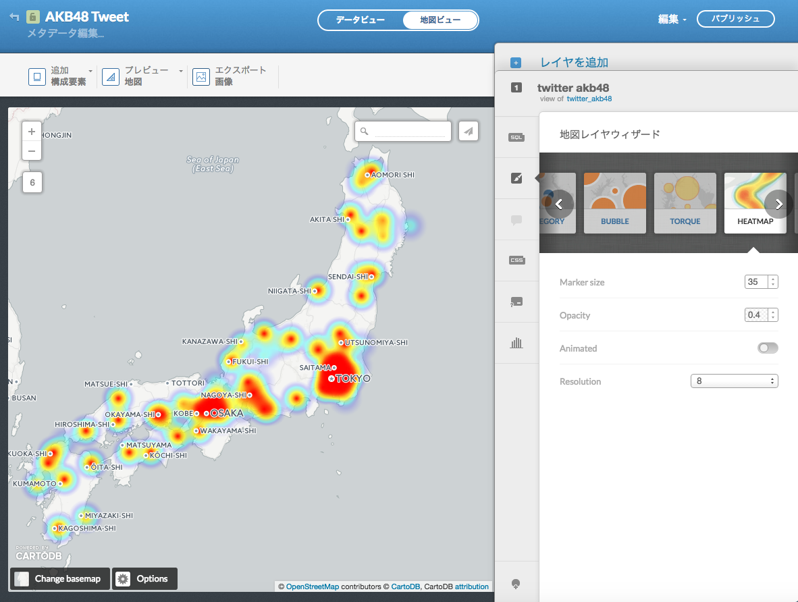
Task: Click the Change basemap thumbnail icon
Action: click(22, 579)
